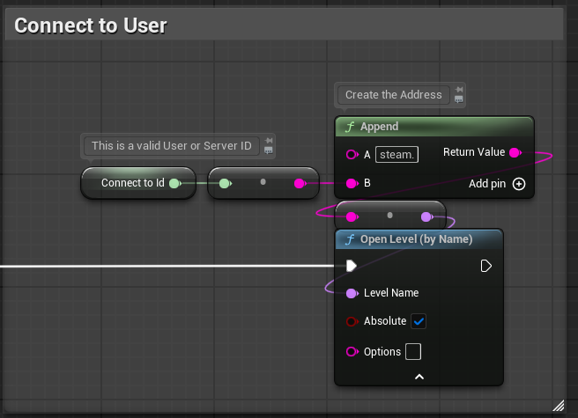Viewport: 578px width, 418px height.
Task: Uncheck the Absolute checkbox
Action: (x=419, y=321)
